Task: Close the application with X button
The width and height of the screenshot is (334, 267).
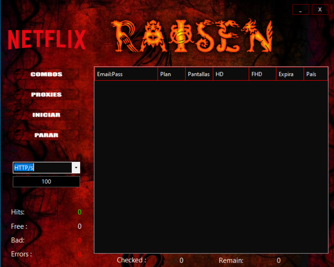Action: (x=320, y=10)
